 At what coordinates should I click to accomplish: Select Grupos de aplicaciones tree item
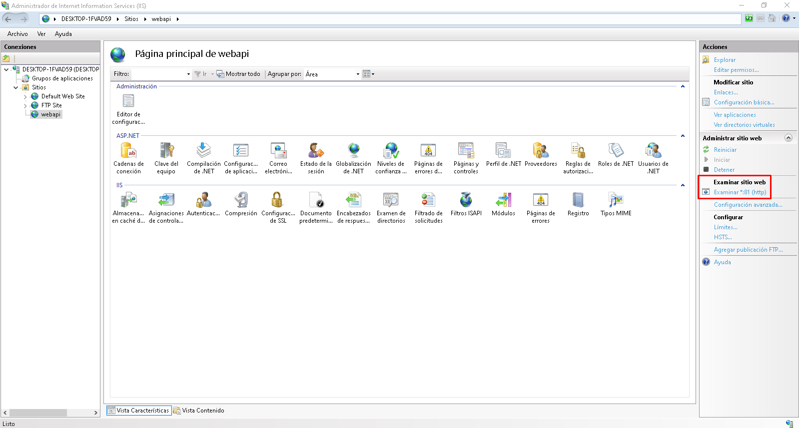click(x=62, y=78)
